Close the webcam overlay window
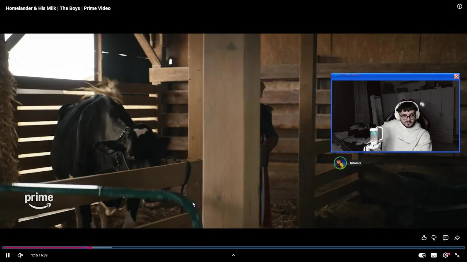The width and height of the screenshot is (467, 262). (456, 76)
